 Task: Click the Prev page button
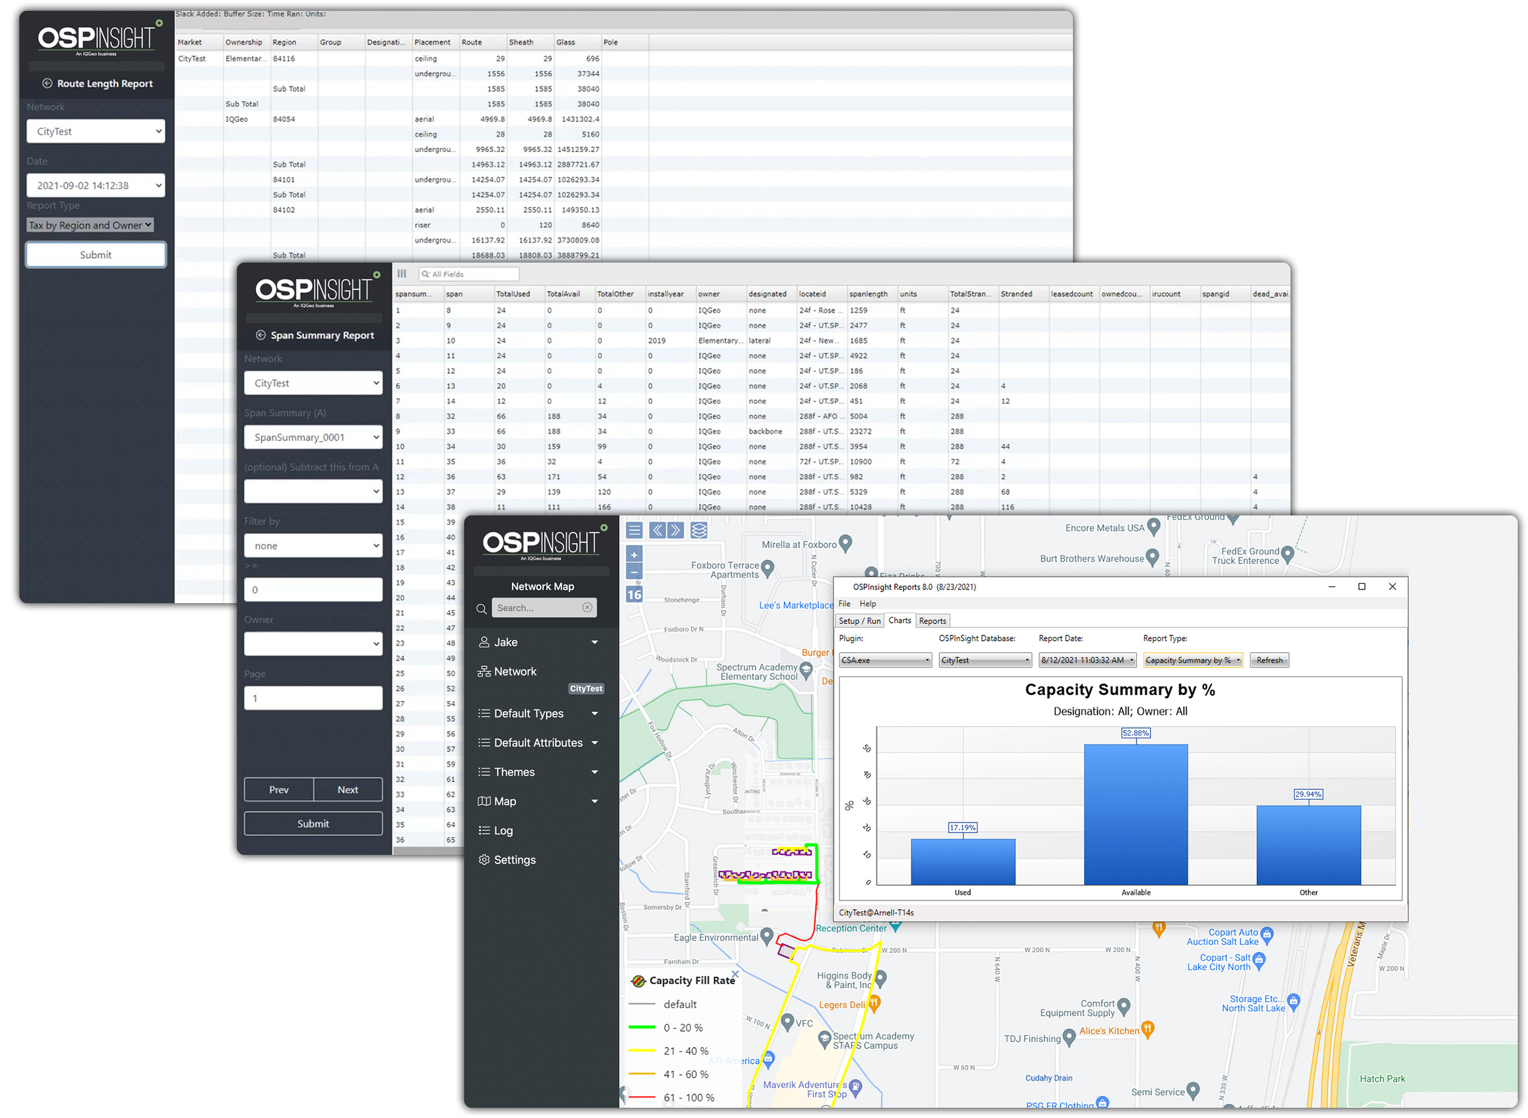pyautogui.click(x=278, y=790)
